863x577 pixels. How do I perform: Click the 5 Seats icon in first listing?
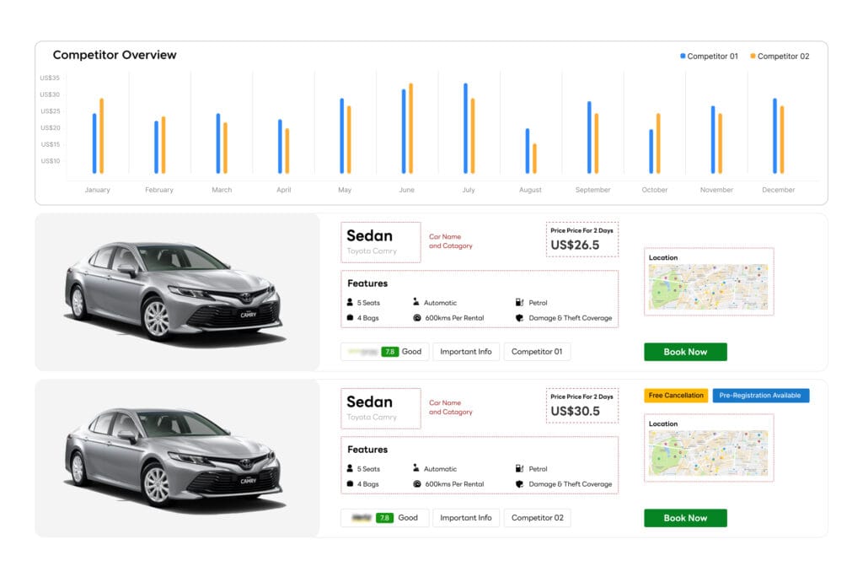[350, 302]
